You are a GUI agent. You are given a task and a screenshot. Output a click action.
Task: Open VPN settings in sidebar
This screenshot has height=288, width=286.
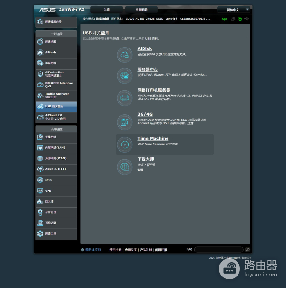56,191
